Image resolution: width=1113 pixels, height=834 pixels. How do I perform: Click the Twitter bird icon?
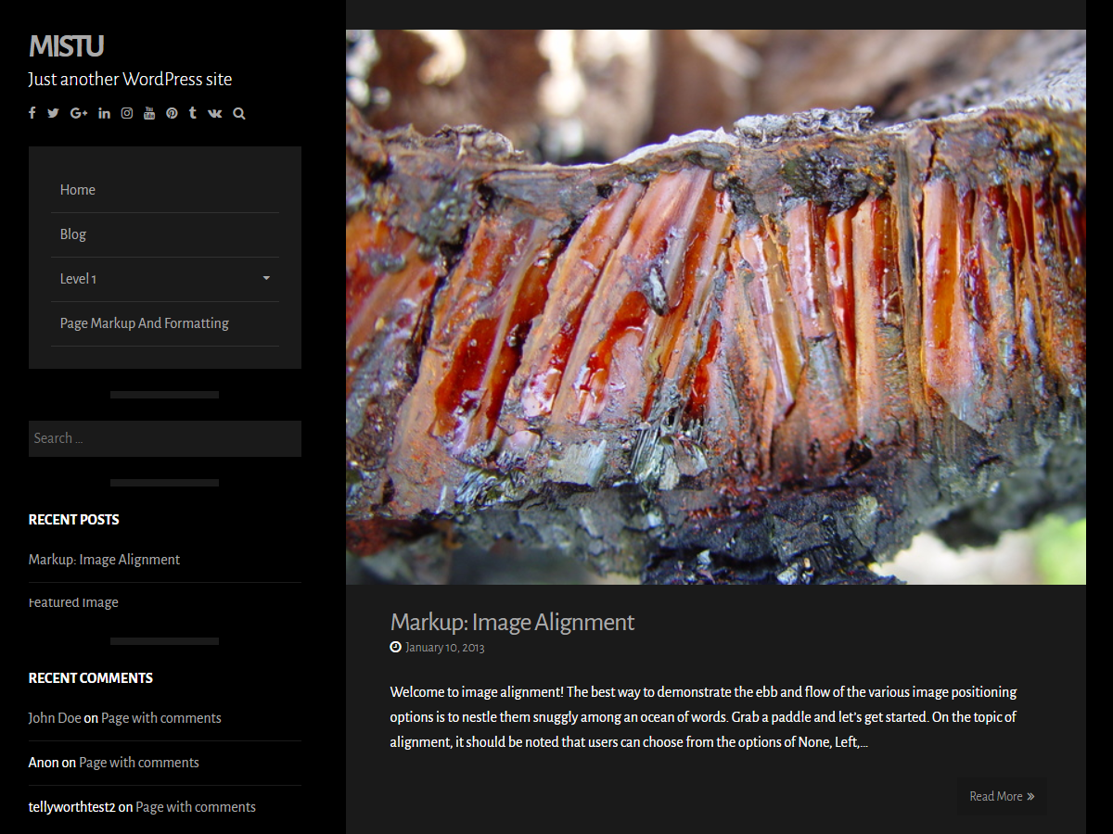pos(53,113)
